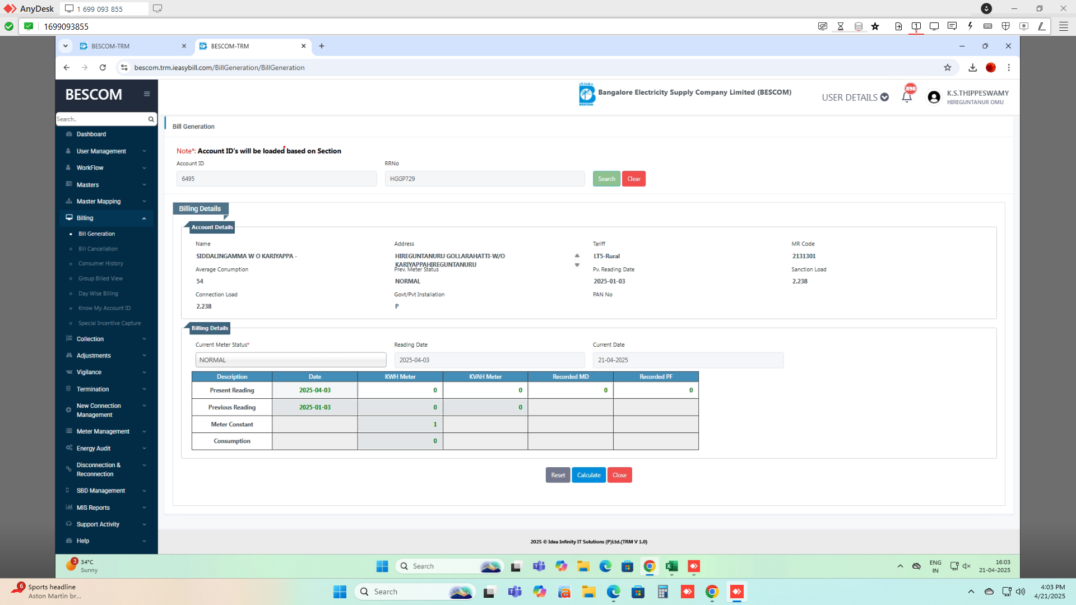The height and width of the screenshot is (605, 1076).
Task: Open Bill Cancellation submenu item
Action: coord(98,249)
